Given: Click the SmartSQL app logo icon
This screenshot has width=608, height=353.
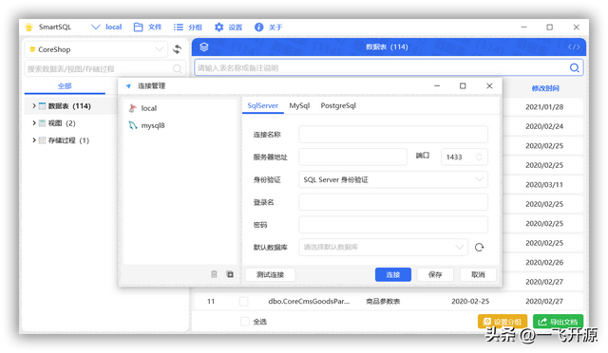Looking at the screenshot, I should coord(29,28).
